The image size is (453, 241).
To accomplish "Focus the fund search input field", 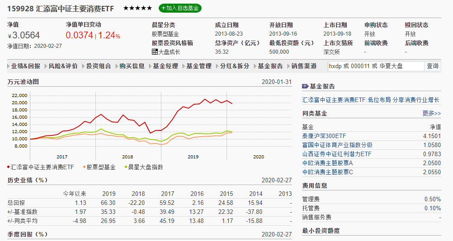I will click(376, 66).
